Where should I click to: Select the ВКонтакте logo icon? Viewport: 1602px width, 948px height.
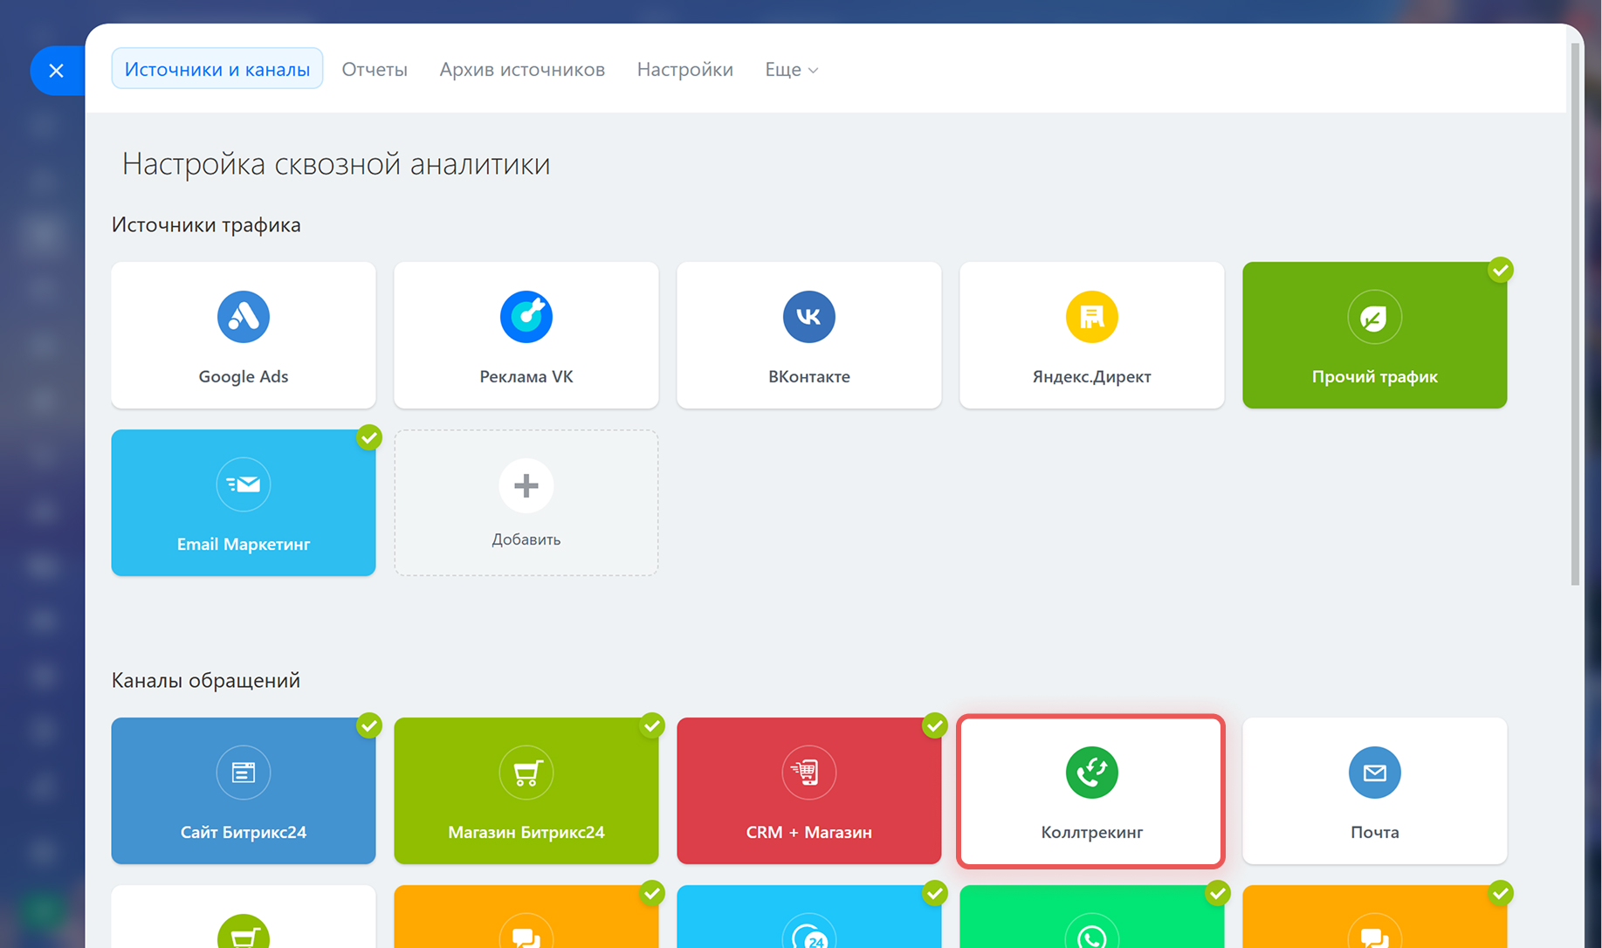809,317
